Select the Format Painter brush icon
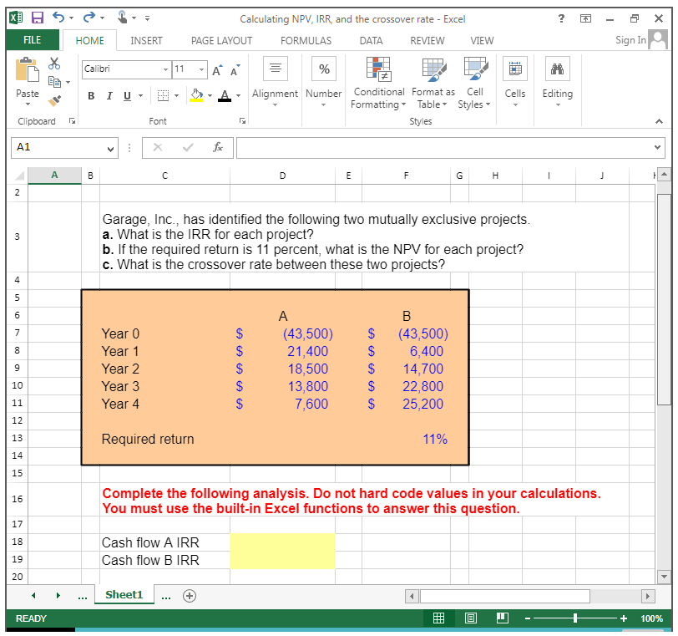 55,101
